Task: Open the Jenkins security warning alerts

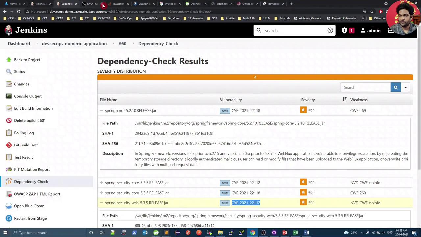Action: 348,31
